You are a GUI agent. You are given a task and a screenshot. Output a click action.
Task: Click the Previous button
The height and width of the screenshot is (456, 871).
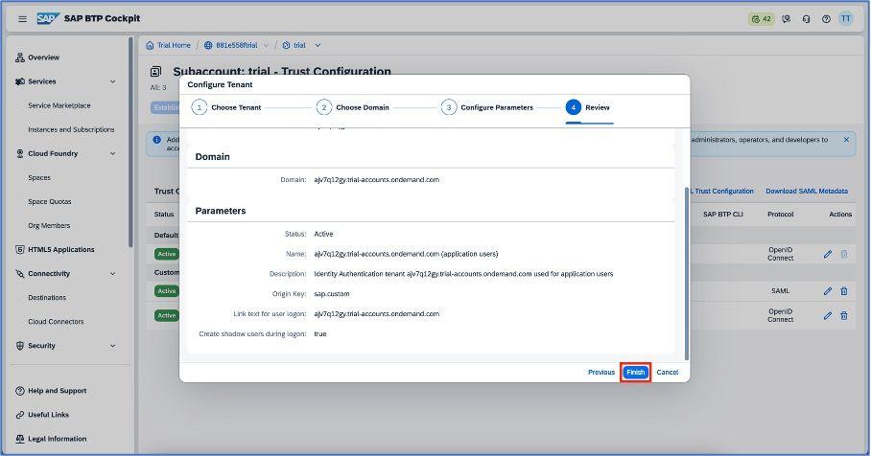click(x=601, y=373)
